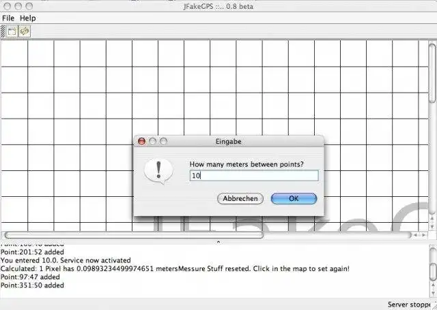Click the log panel vertical scrollbar thumb
Image resolution: width=437 pixels, height=310 pixels.
coord(433,273)
